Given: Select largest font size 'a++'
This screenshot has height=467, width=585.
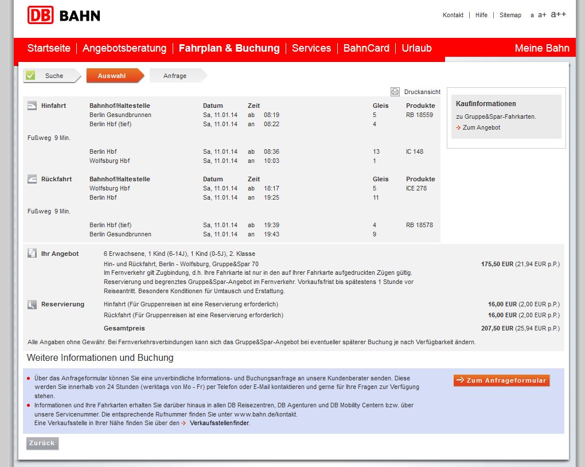Looking at the screenshot, I should (x=558, y=14).
